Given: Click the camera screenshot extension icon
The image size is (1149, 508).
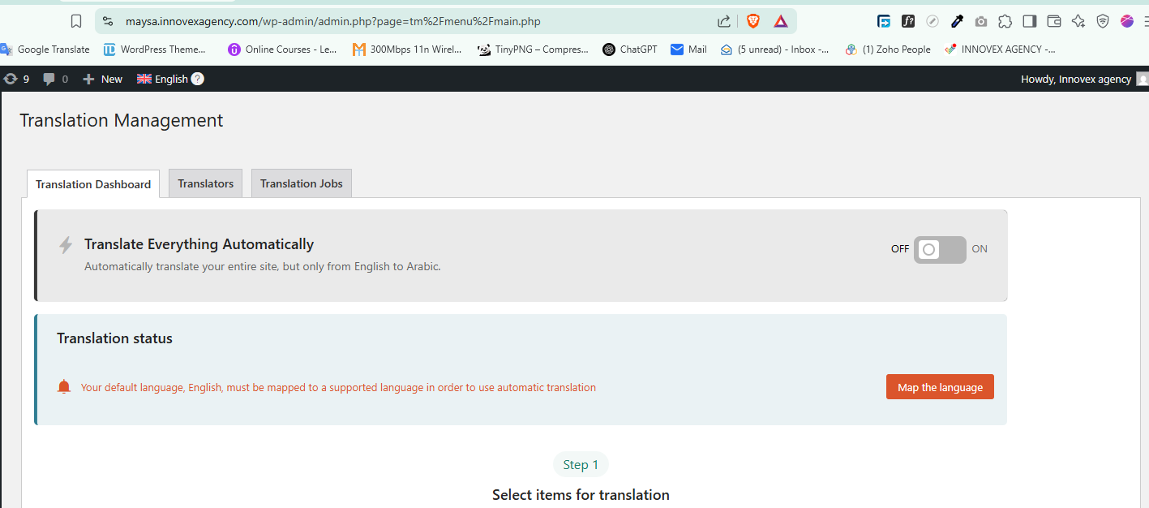Looking at the screenshot, I should pyautogui.click(x=981, y=22).
